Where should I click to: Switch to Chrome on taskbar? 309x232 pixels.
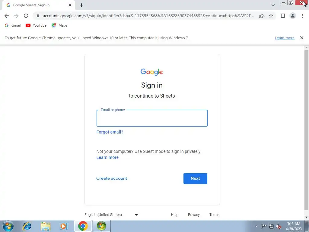[83, 226]
